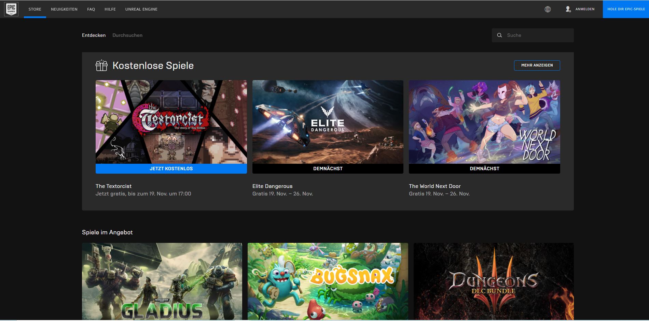Viewport: 649px width, 321px height.
Task: Open the Gladius game thumbnail
Action: (x=162, y=281)
